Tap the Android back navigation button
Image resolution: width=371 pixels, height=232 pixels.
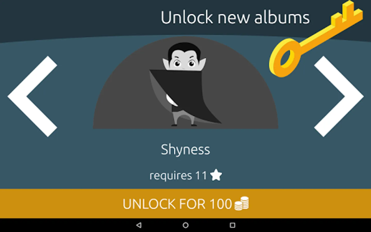coord(139,225)
